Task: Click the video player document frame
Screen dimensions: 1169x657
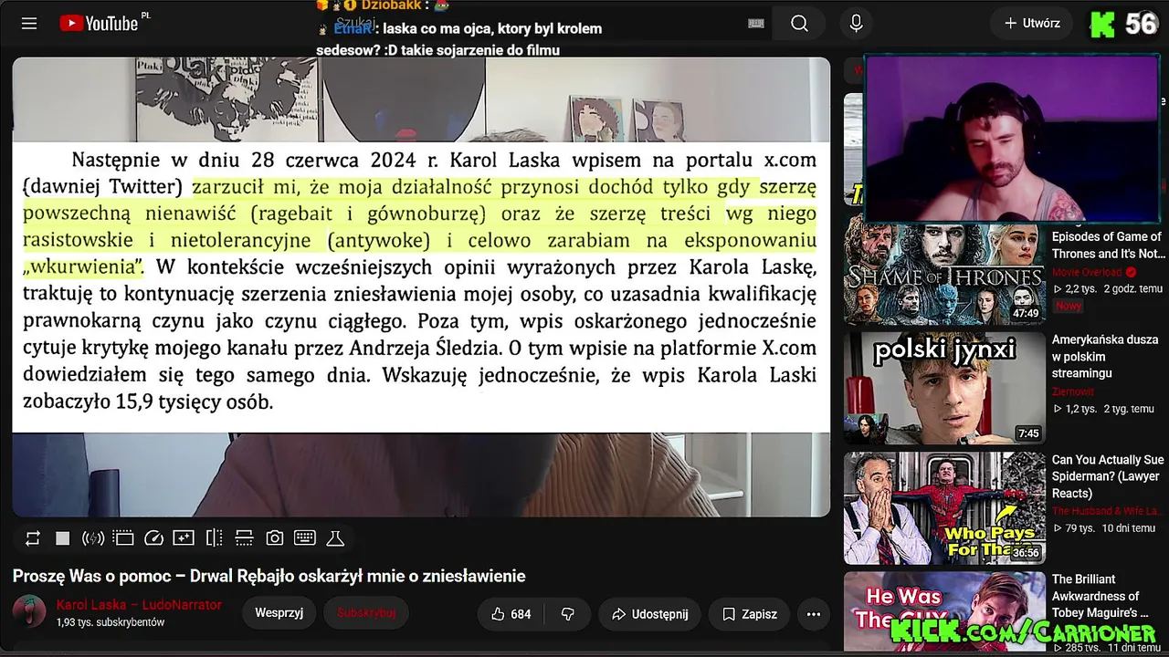Action: (421, 287)
